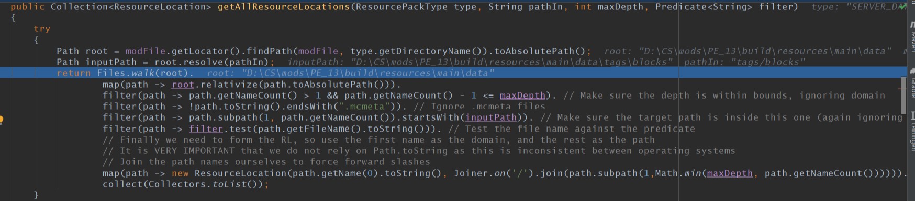Click the yellow lightbulb intention icon in gutter

(x=1, y=120)
